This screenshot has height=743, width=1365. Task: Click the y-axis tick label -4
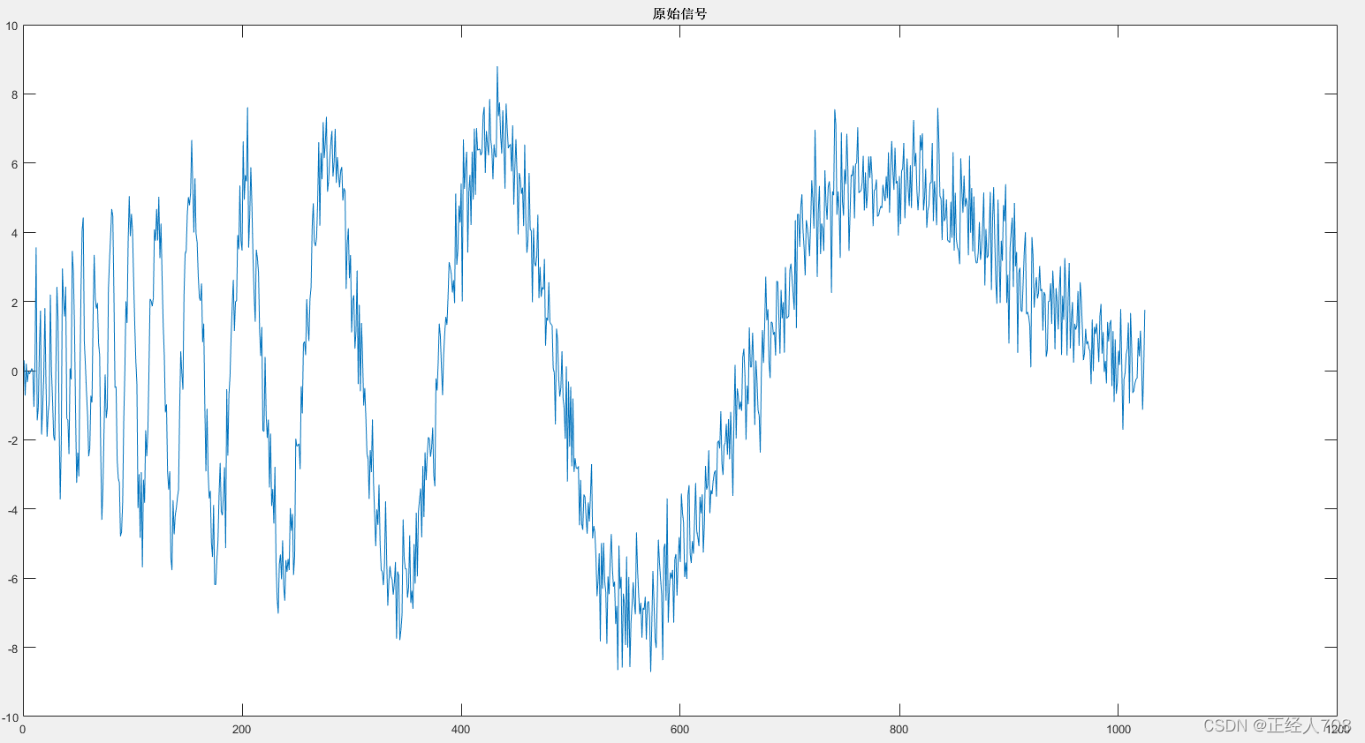(x=12, y=509)
